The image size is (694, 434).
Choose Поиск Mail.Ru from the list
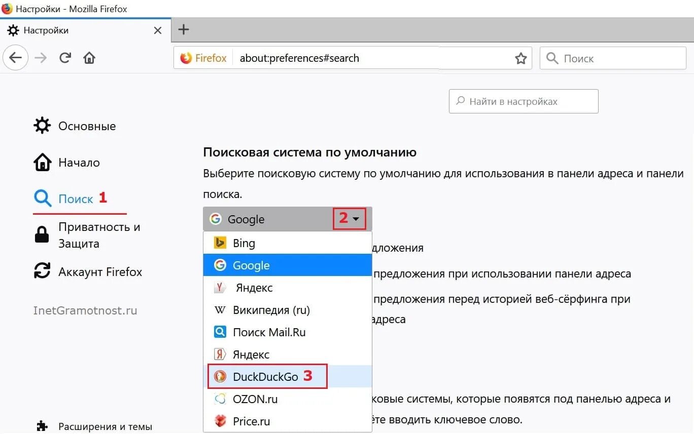click(288, 332)
